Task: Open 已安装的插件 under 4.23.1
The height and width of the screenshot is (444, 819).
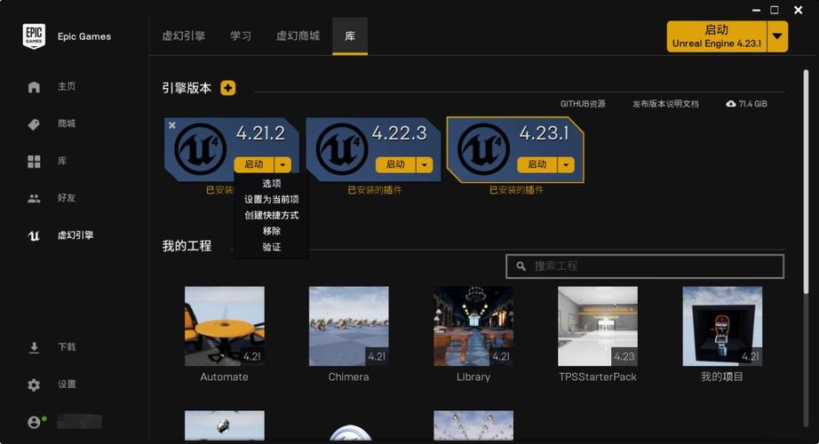Action: click(x=516, y=190)
